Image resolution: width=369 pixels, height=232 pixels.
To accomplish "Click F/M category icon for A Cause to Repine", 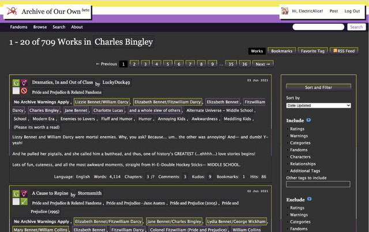I will click(x=24, y=193).
